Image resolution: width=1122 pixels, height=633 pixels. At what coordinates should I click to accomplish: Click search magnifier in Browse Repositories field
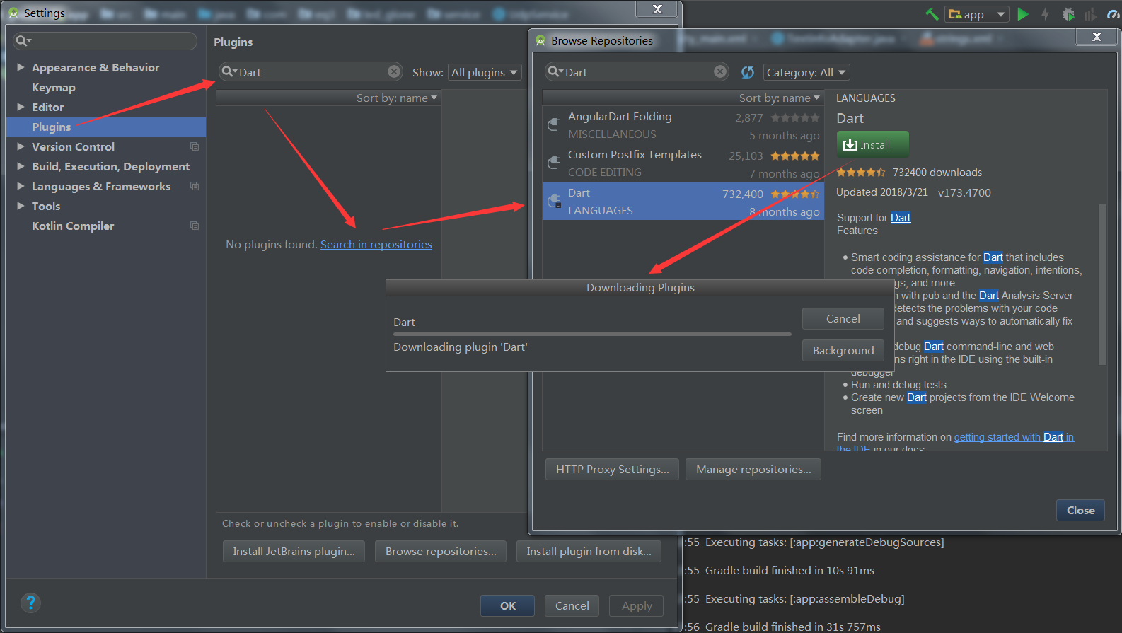click(x=555, y=71)
